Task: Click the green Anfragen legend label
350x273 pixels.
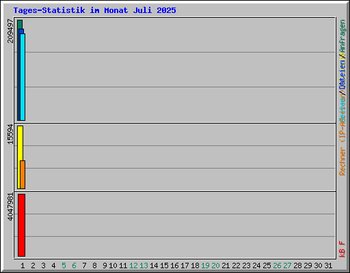Action: click(342, 36)
